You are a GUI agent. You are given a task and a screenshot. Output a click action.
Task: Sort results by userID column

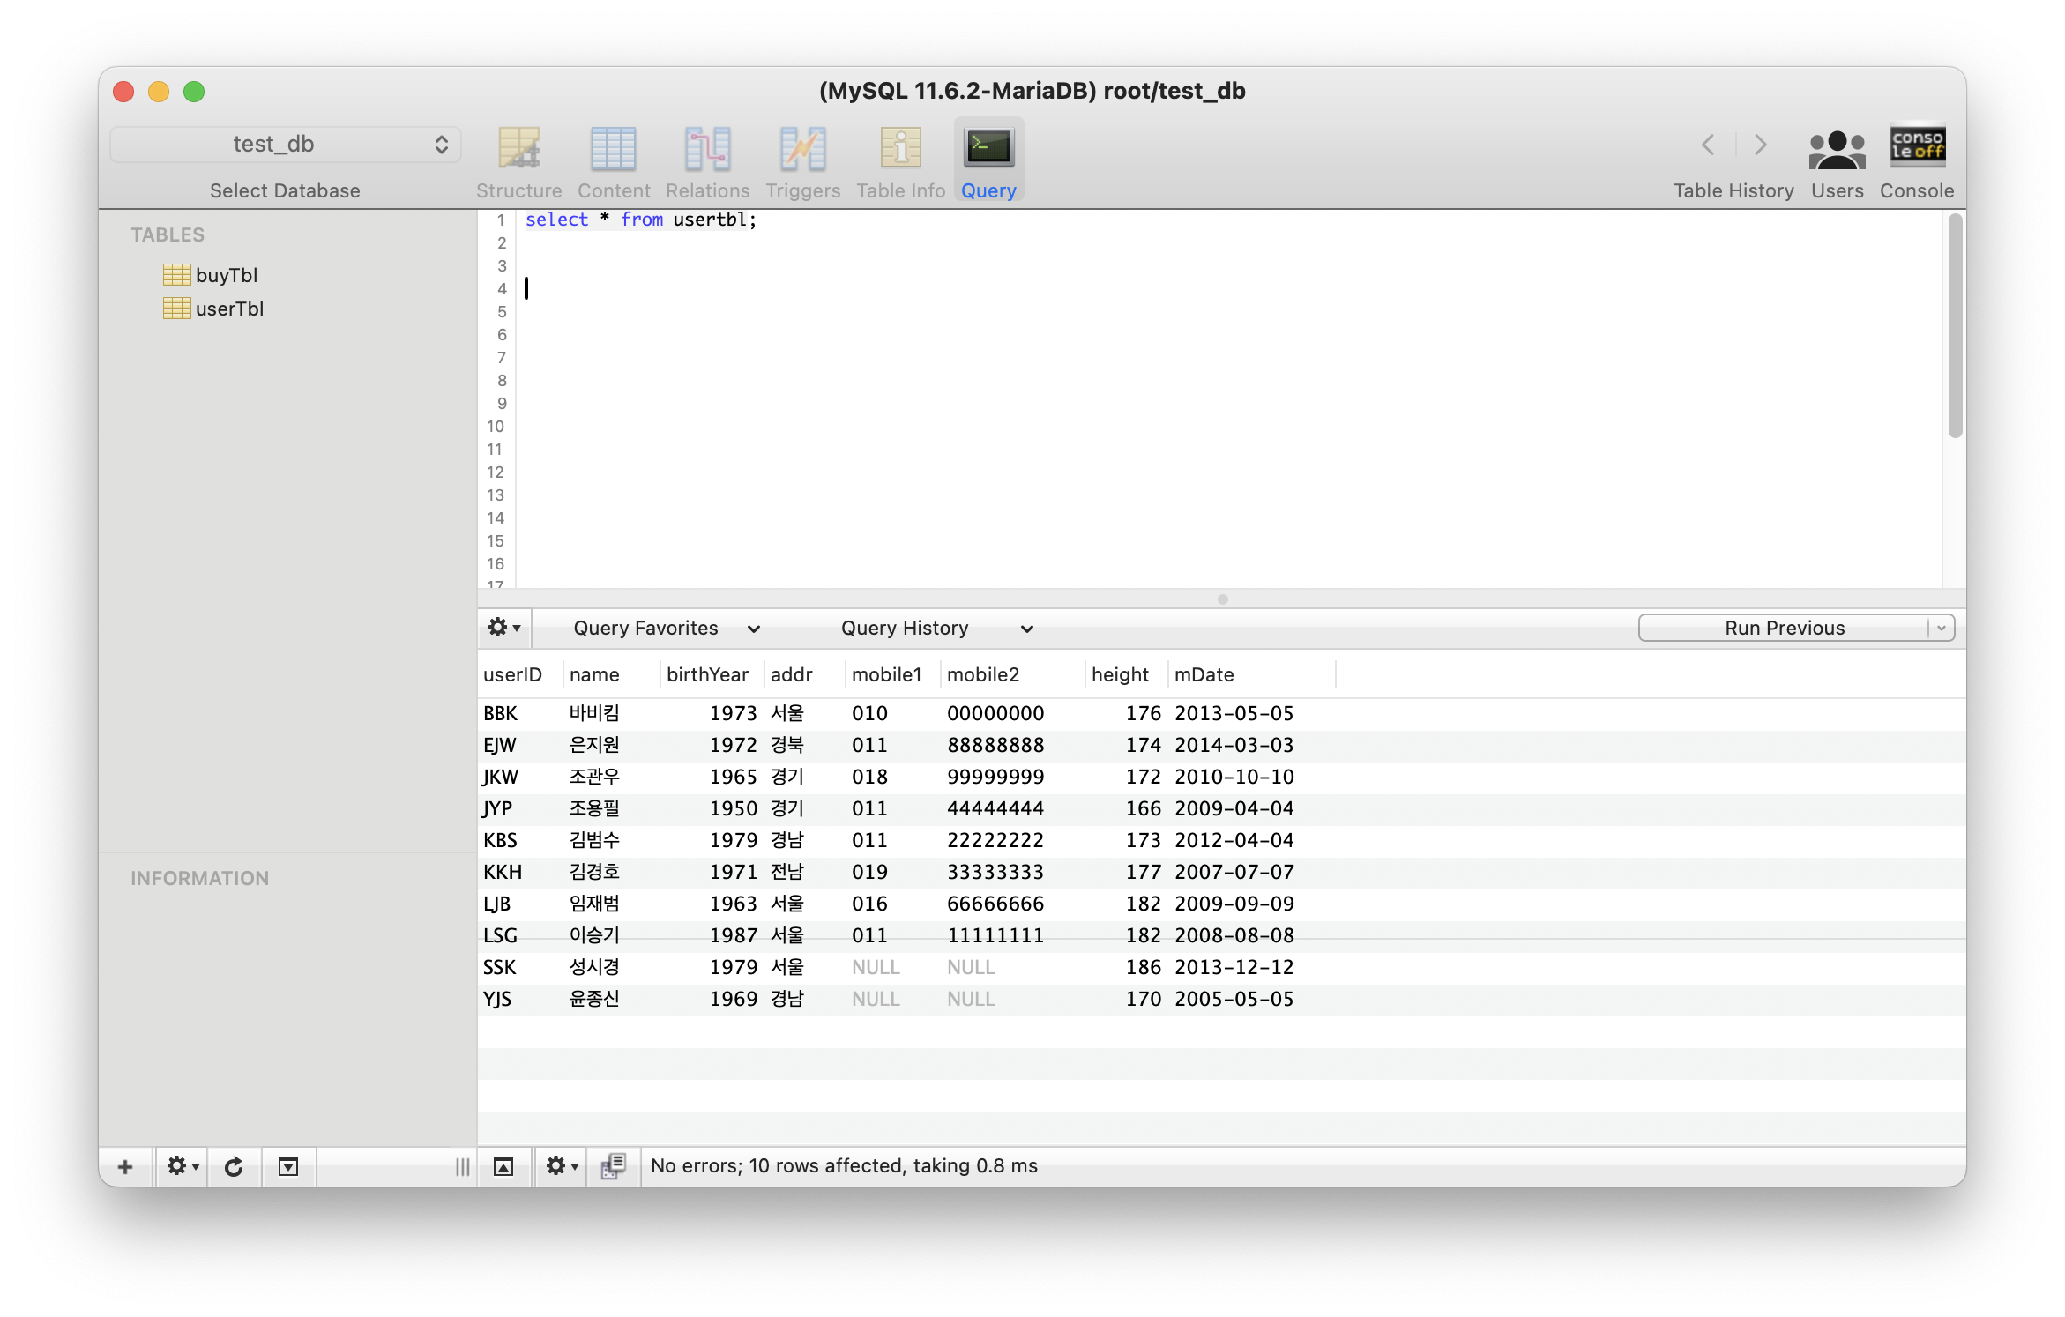[x=520, y=674]
